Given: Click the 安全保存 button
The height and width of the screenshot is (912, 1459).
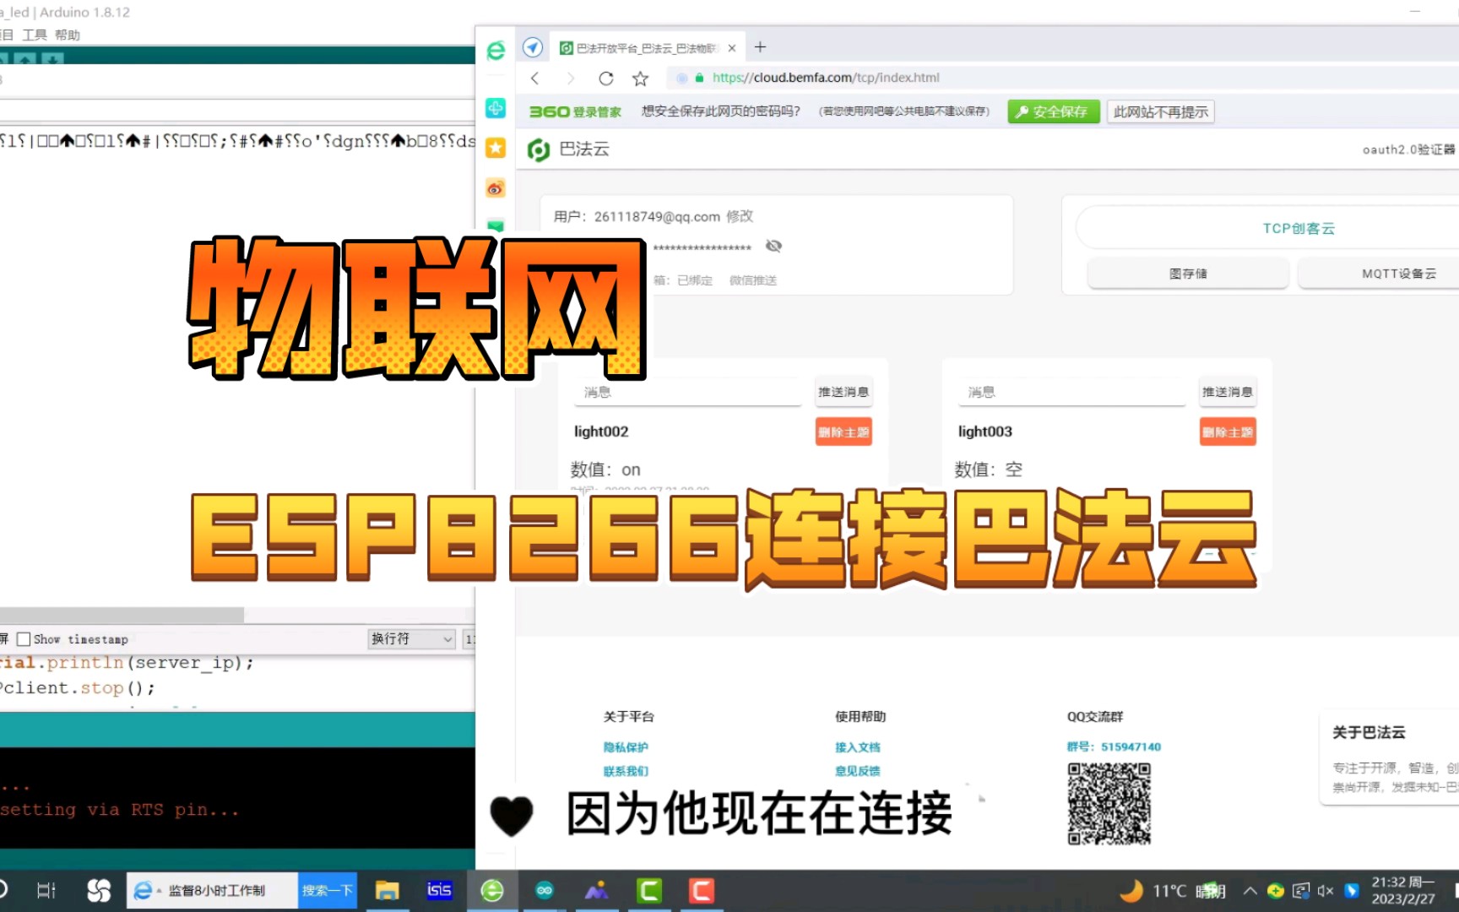Looking at the screenshot, I should (1053, 111).
